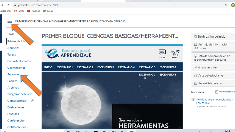Screen dimensions: 235x132
Task: Click the Escenarios para el Aprendizaje logo
Action: 68,53
